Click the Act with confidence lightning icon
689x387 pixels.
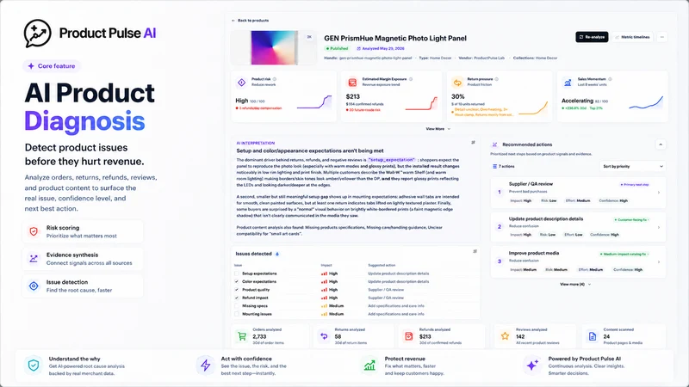[x=205, y=365]
